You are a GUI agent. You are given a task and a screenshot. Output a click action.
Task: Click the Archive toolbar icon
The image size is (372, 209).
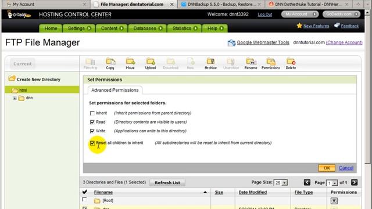210,63
